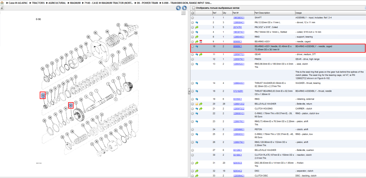
Task: Open yellow note icon on ref 20 row
Action: pyautogui.click(x=197, y=104)
